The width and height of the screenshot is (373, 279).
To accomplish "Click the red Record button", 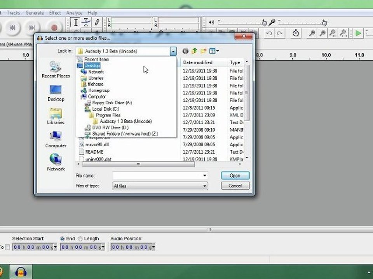I will (54, 28).
